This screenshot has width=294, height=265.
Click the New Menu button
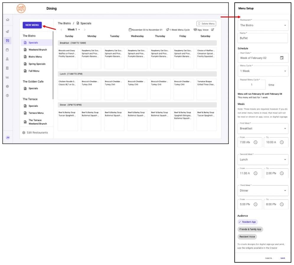[x=32, y=25]
